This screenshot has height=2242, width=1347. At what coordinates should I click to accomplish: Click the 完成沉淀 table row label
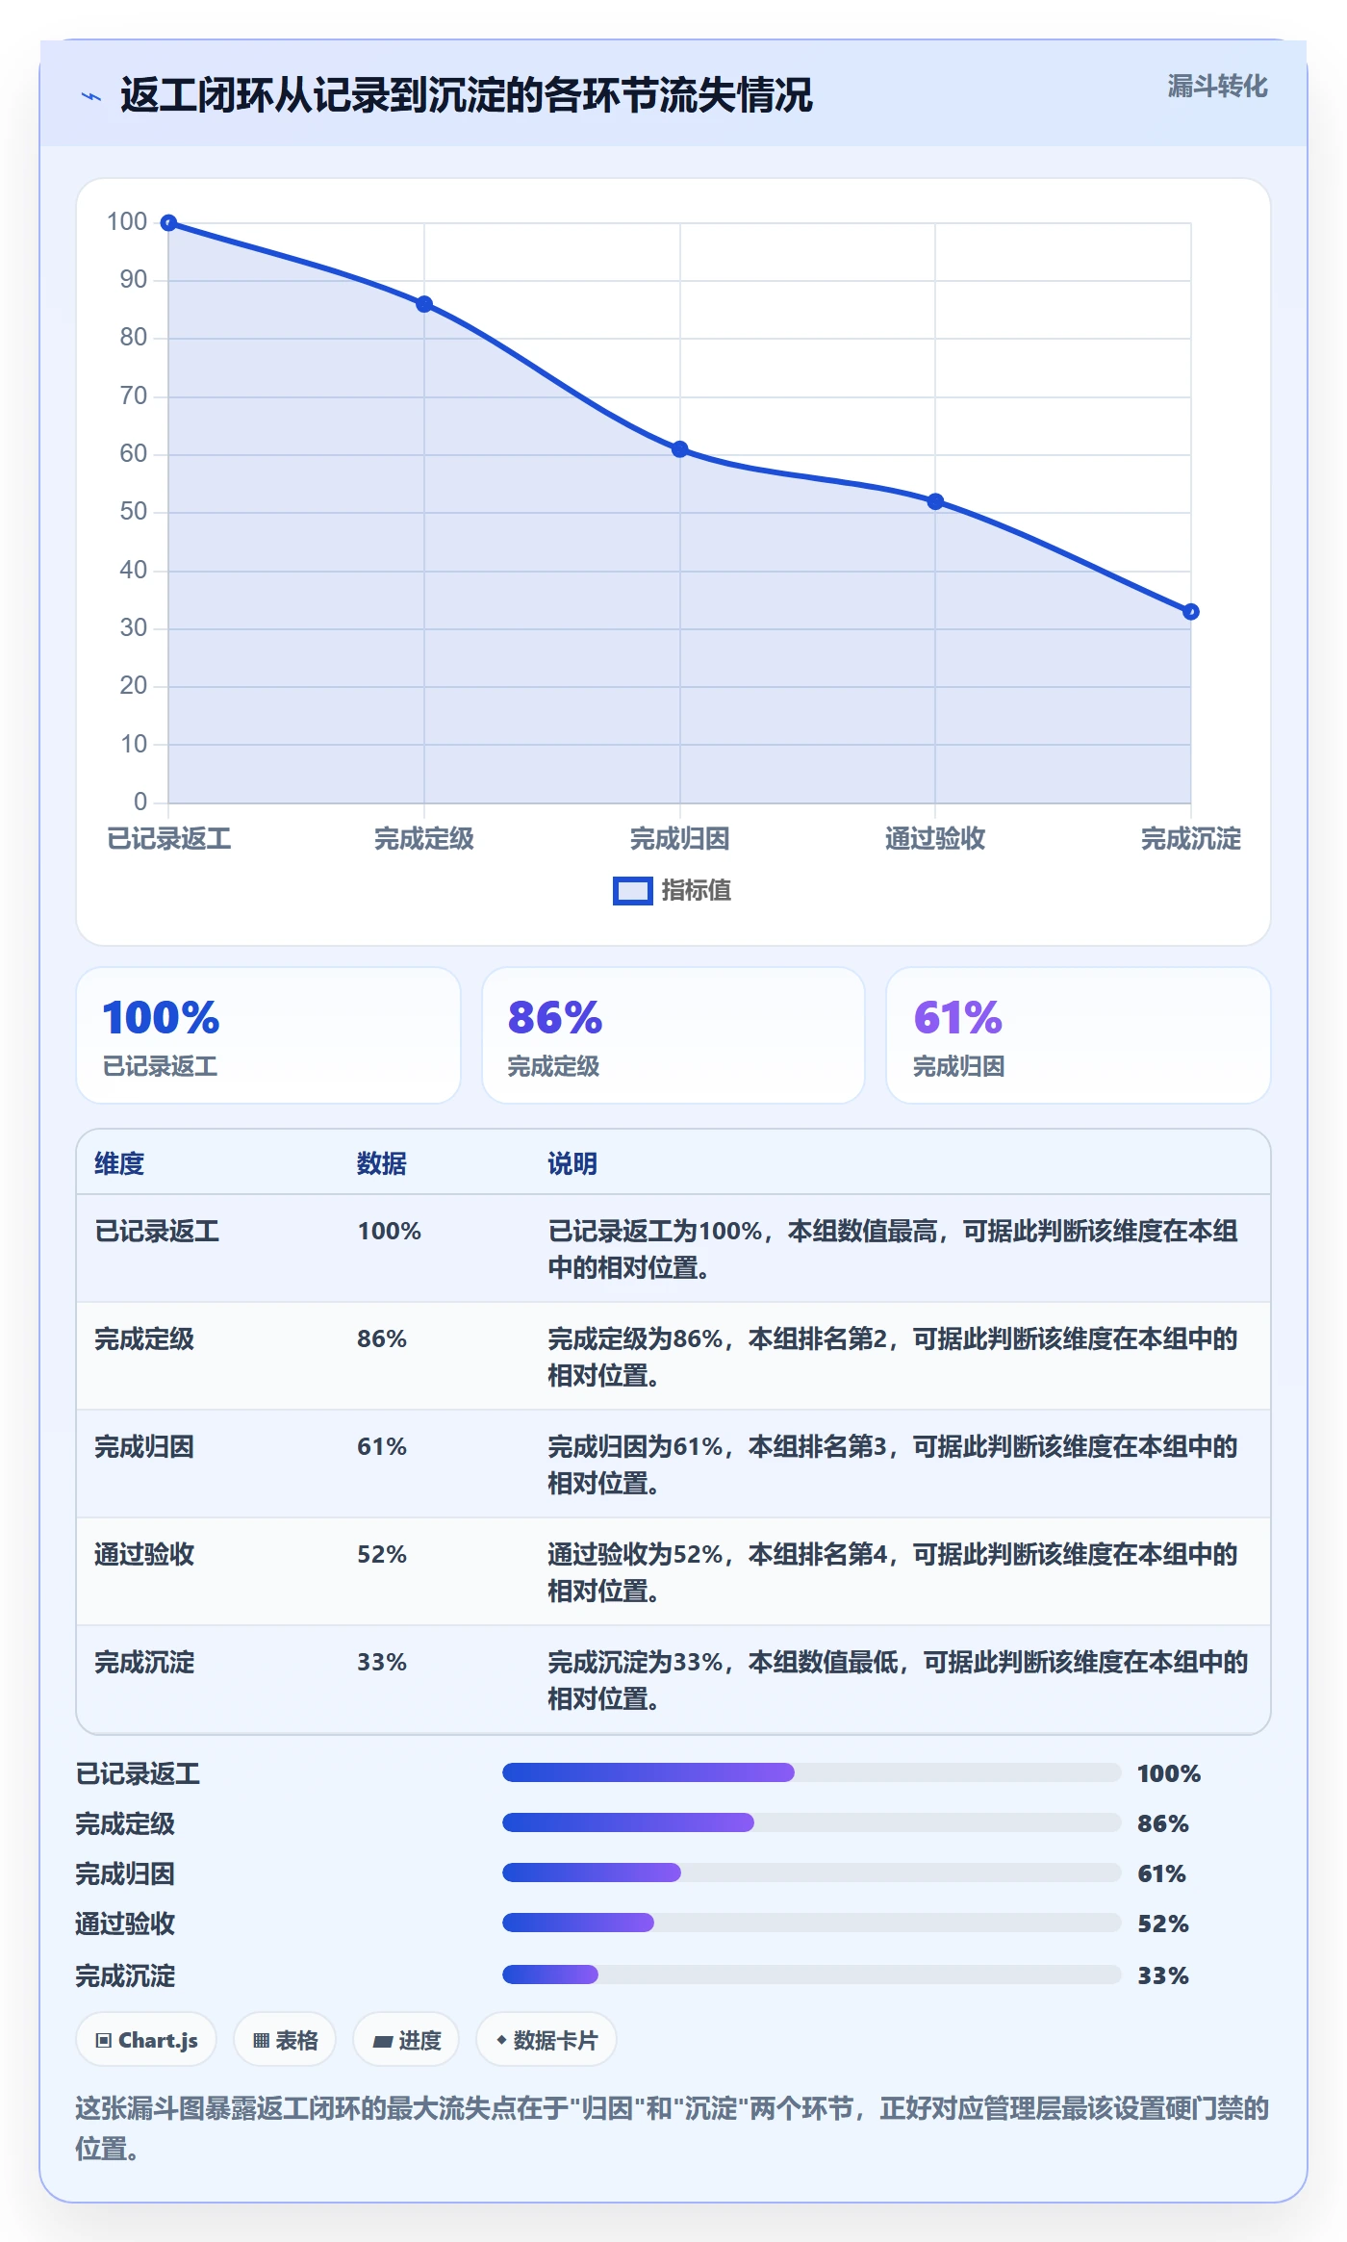pyautogui.click(x=144, y=1662)
